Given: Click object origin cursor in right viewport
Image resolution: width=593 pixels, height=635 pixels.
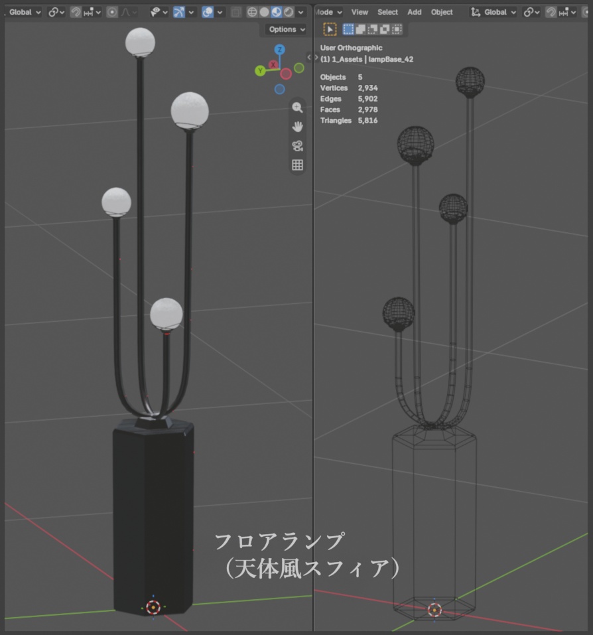Looking at the screenshot, I should 434,610.
